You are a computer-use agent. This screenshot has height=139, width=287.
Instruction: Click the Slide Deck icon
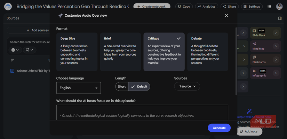coord(254,31)
